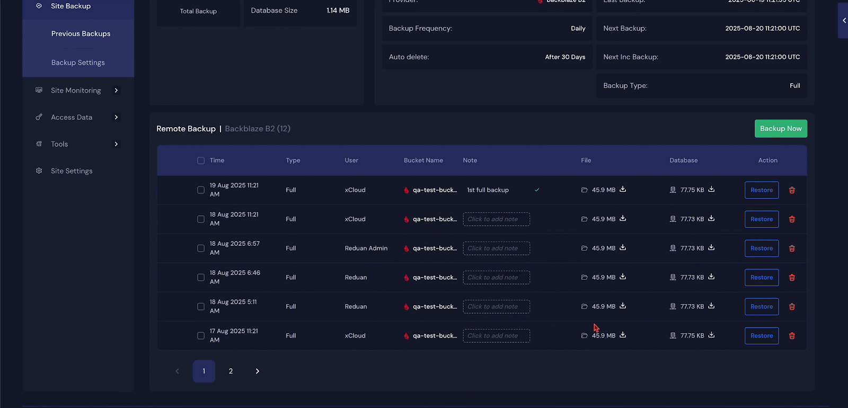Download database of 18 Aug 6:46 backup

pos(711,277)
